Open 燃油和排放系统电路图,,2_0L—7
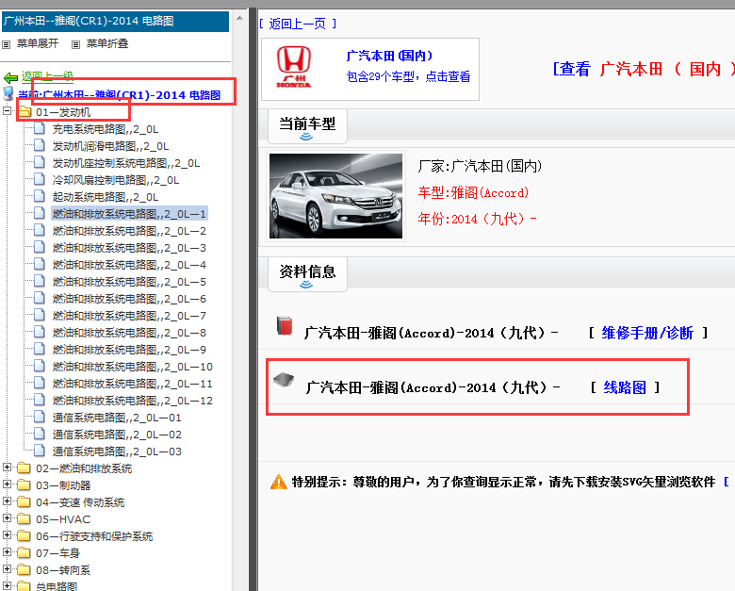Screen dimensions: 735x591 click(129, 316)
